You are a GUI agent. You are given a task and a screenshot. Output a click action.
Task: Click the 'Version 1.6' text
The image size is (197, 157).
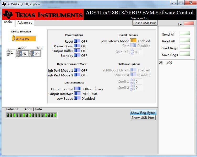140,18
